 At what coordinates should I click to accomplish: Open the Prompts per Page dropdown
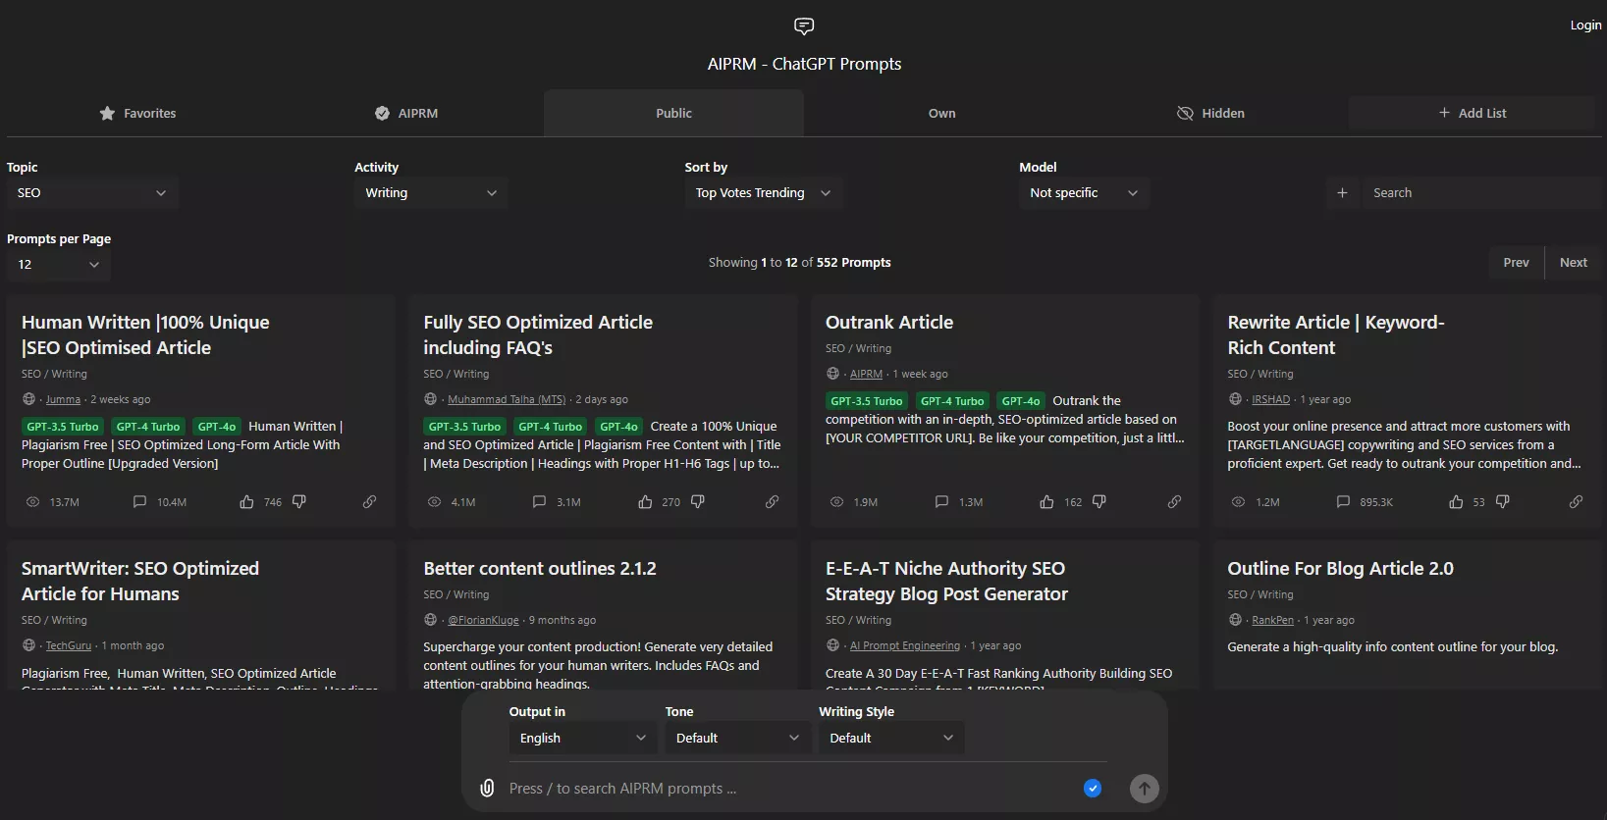59,265
